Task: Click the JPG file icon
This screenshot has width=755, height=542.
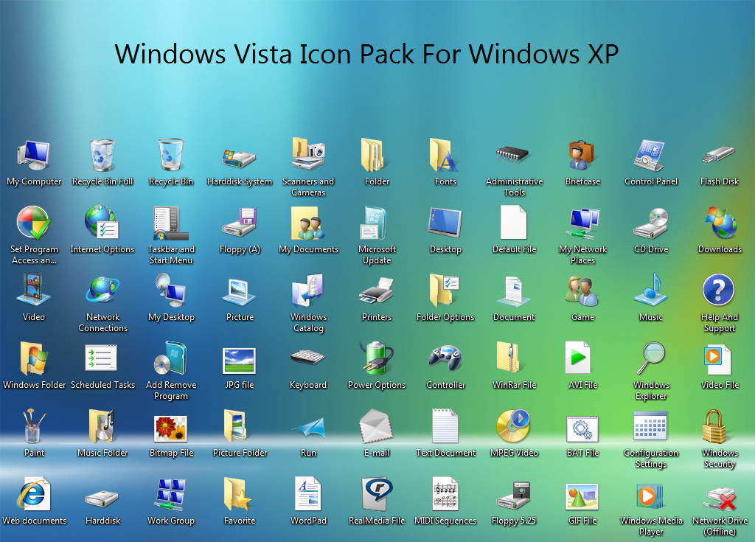Action: pos(240,361)
